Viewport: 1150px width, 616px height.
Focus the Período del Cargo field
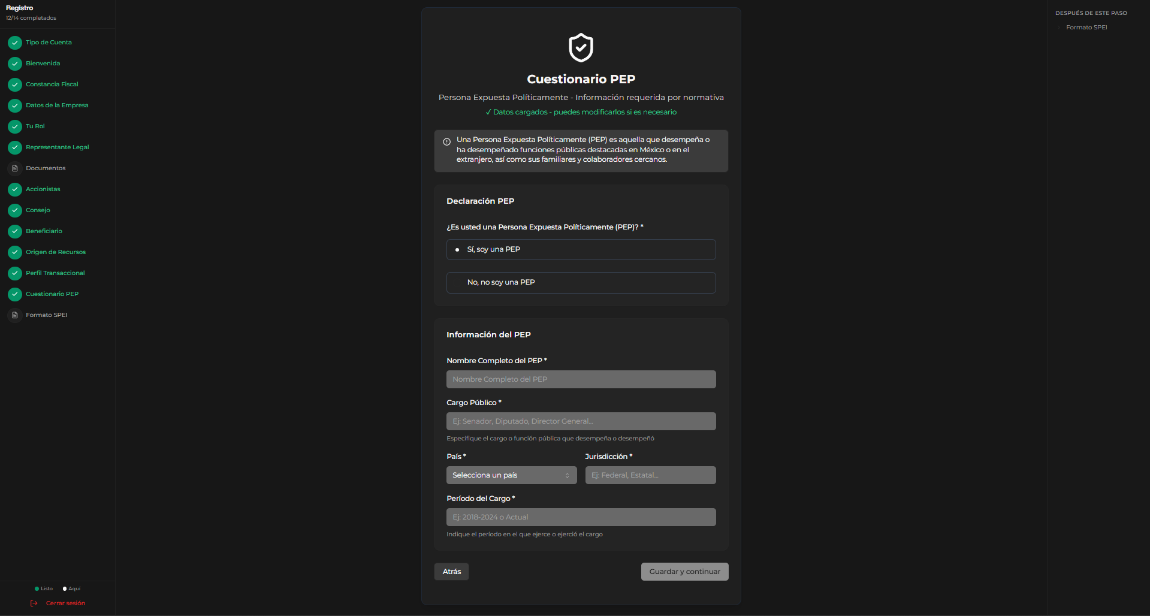point(581,517)
